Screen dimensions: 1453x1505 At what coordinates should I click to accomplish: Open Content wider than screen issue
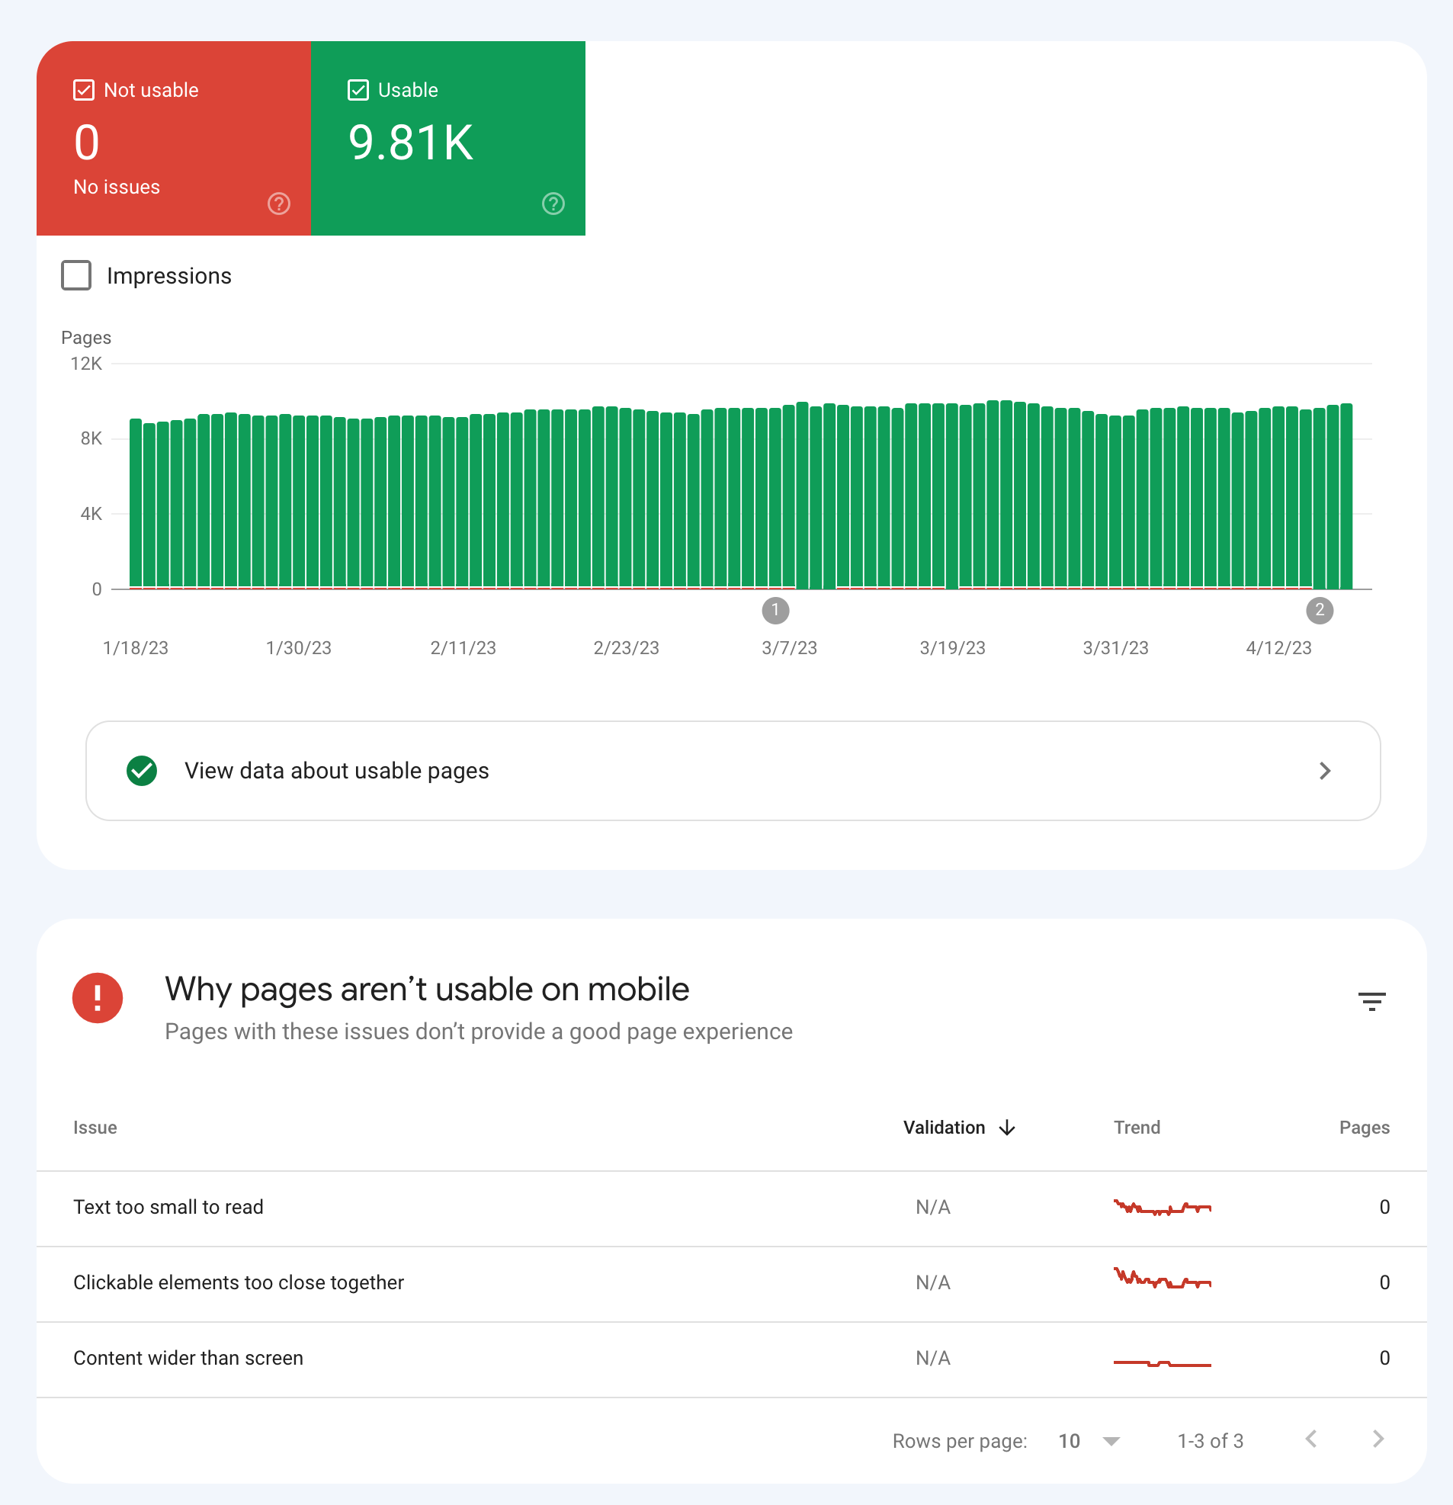(188, 1358)
